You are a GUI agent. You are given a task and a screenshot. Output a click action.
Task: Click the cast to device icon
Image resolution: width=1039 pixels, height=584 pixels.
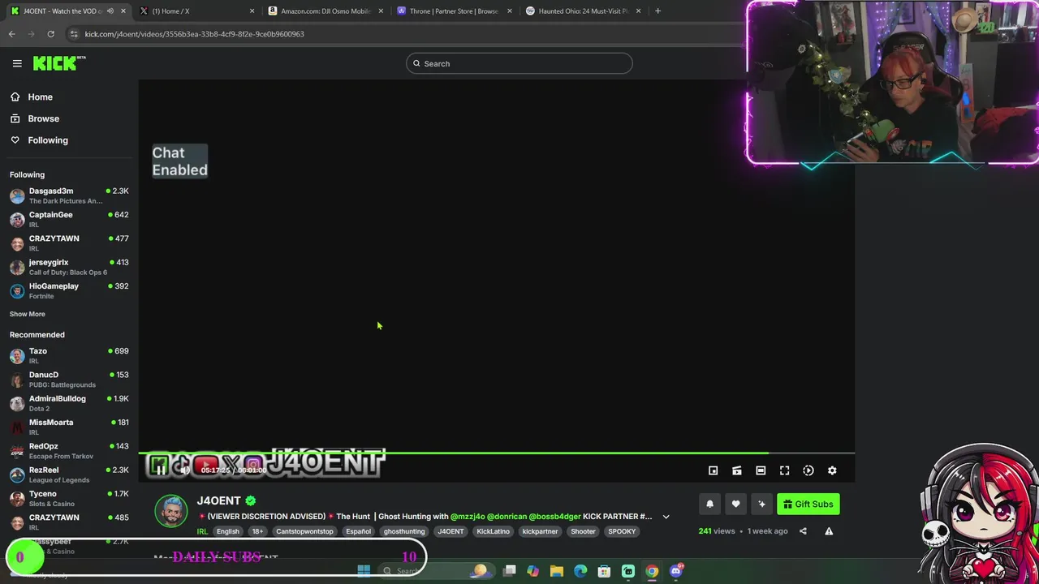pos(737,470)
